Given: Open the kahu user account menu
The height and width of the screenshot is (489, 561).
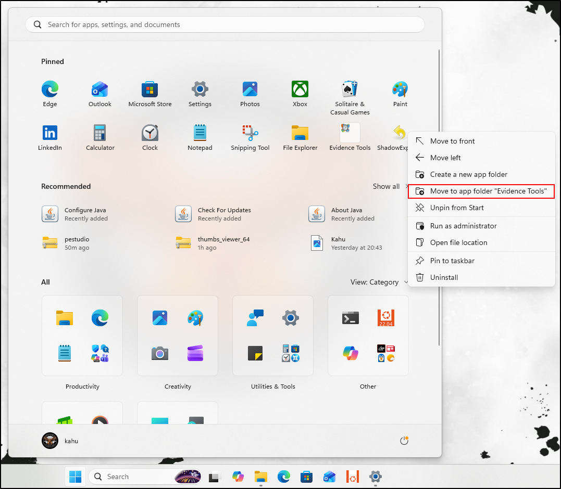Looking at the screenshot, I should click(60, 441).
